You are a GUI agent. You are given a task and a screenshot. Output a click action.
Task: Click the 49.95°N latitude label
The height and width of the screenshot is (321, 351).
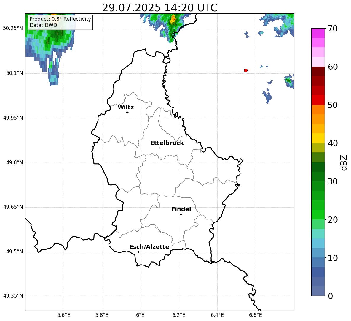pyautogui.click(x=13, y=118)
